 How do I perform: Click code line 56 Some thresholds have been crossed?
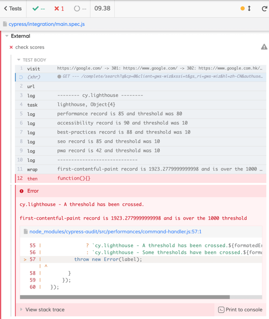[141, 252]
